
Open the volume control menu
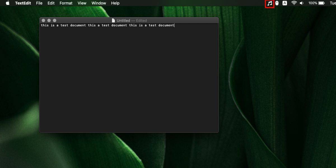coord(302,3)
